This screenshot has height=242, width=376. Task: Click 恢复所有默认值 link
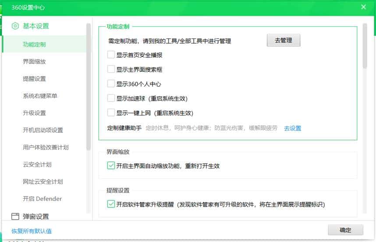[x=32, y=231]
